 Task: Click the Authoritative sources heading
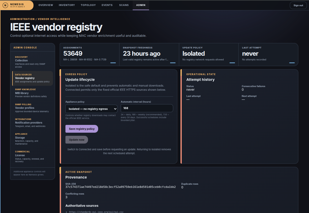(82, 206)
